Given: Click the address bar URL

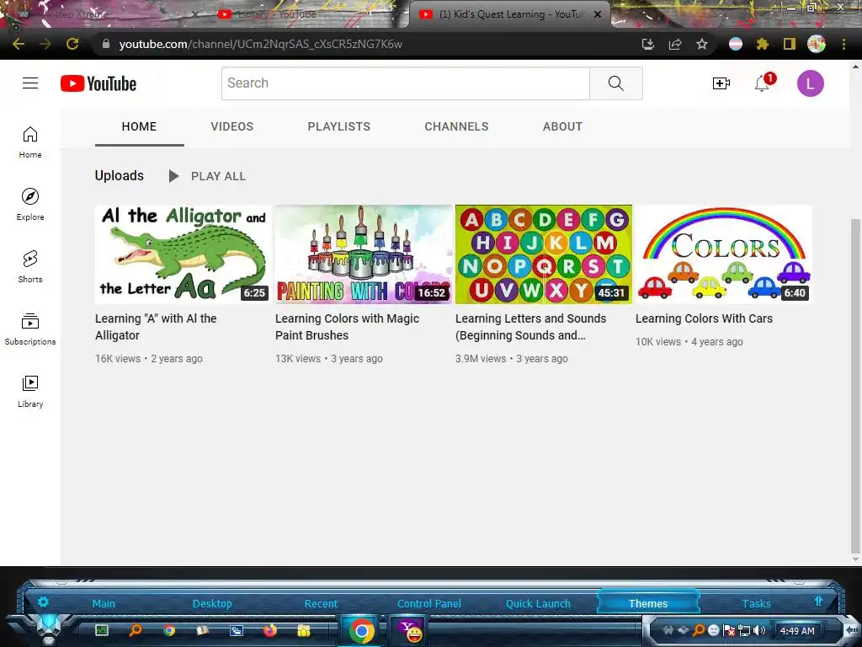Looking at the screenshot, I should pyautogui.click(x=261, y=44).
